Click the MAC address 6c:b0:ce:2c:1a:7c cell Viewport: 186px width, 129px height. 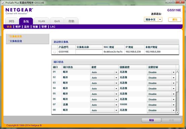pos(113,52)
